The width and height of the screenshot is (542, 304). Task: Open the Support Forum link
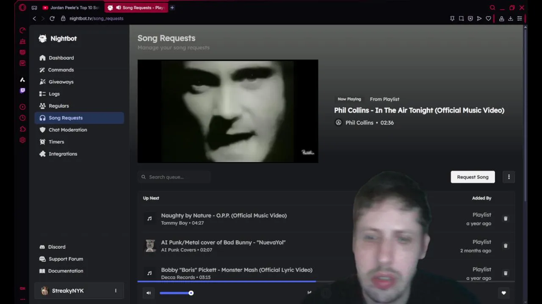coord(61,259)
